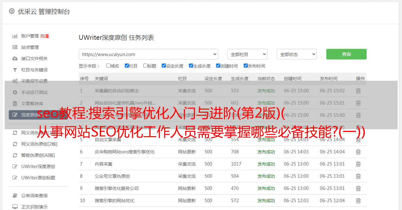Toggle the 生成长度 field checkbox
The height and width of the screenshot is (210, 402).
coord(191,66)
